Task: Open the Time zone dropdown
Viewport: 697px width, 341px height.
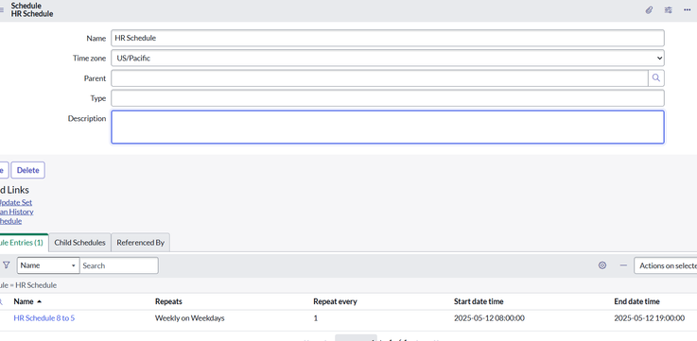Action: pyautogui.click(x=388, y=58)
